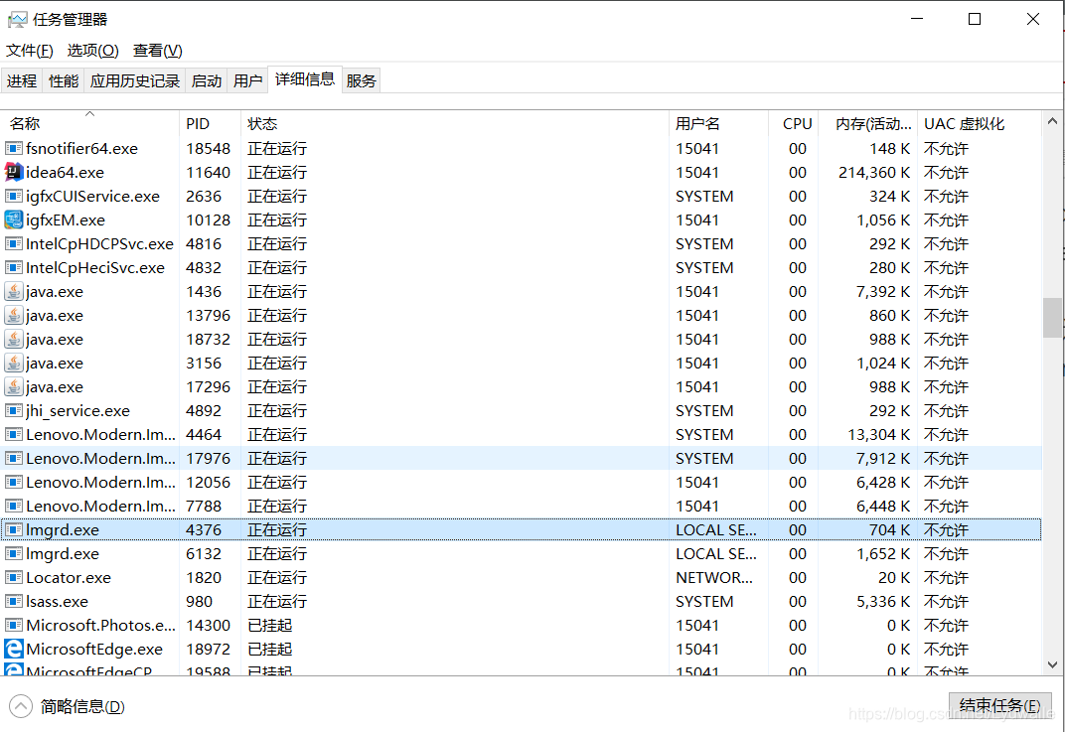Viewport: 1065px width, 732px height.
Task: Select the jhi_service.exe process name
Action: click(78, 411)
